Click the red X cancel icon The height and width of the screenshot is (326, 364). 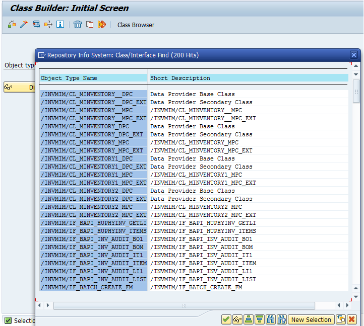click(352, 319)
